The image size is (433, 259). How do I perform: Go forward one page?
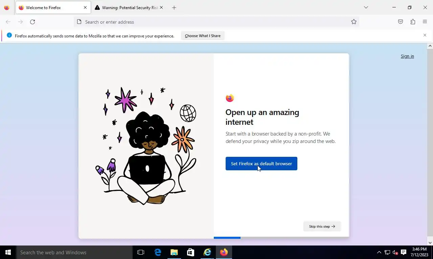pos(20,22)
